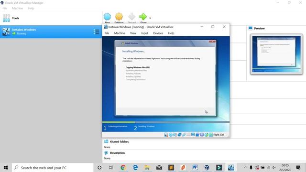Click step 2 Installing Windows label

146,126
